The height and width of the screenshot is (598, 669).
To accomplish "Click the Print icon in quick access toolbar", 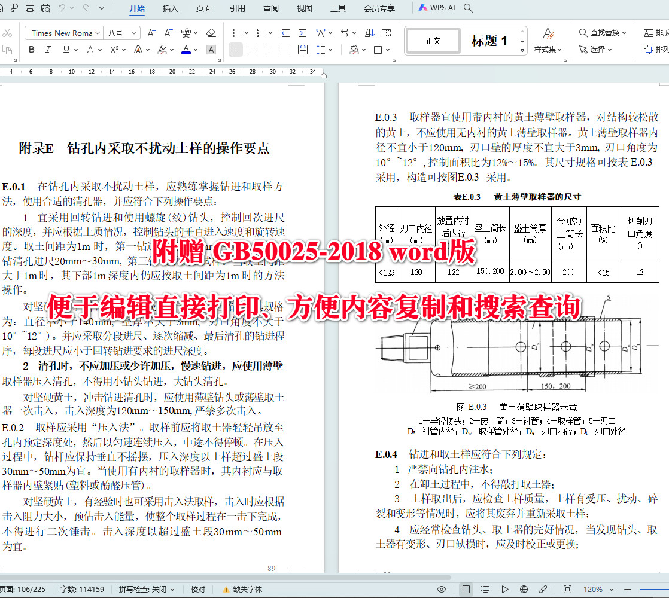I will [29, 7].
